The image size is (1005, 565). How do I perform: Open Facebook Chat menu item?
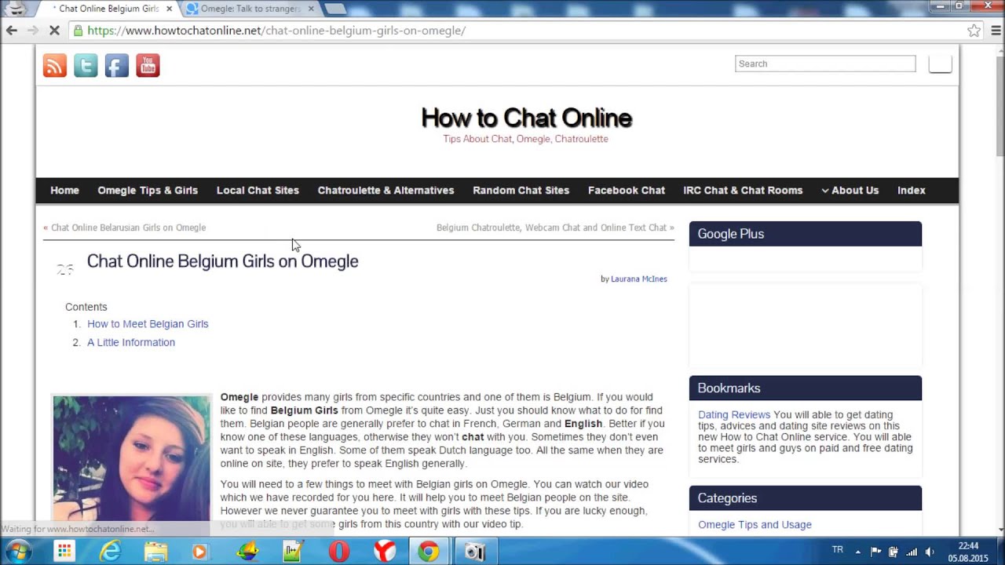pos(626,190)
